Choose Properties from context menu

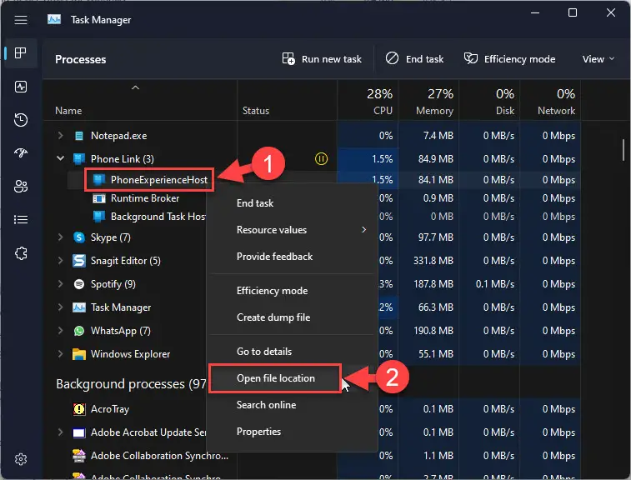tap(293, 432)
